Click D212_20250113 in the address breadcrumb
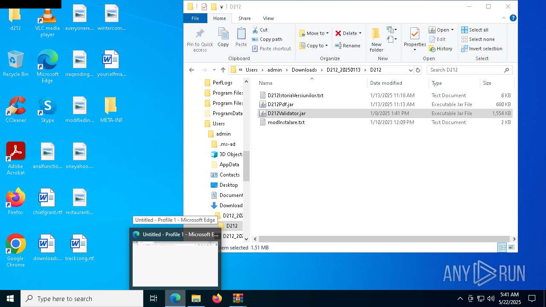 (x=343, y=70)
